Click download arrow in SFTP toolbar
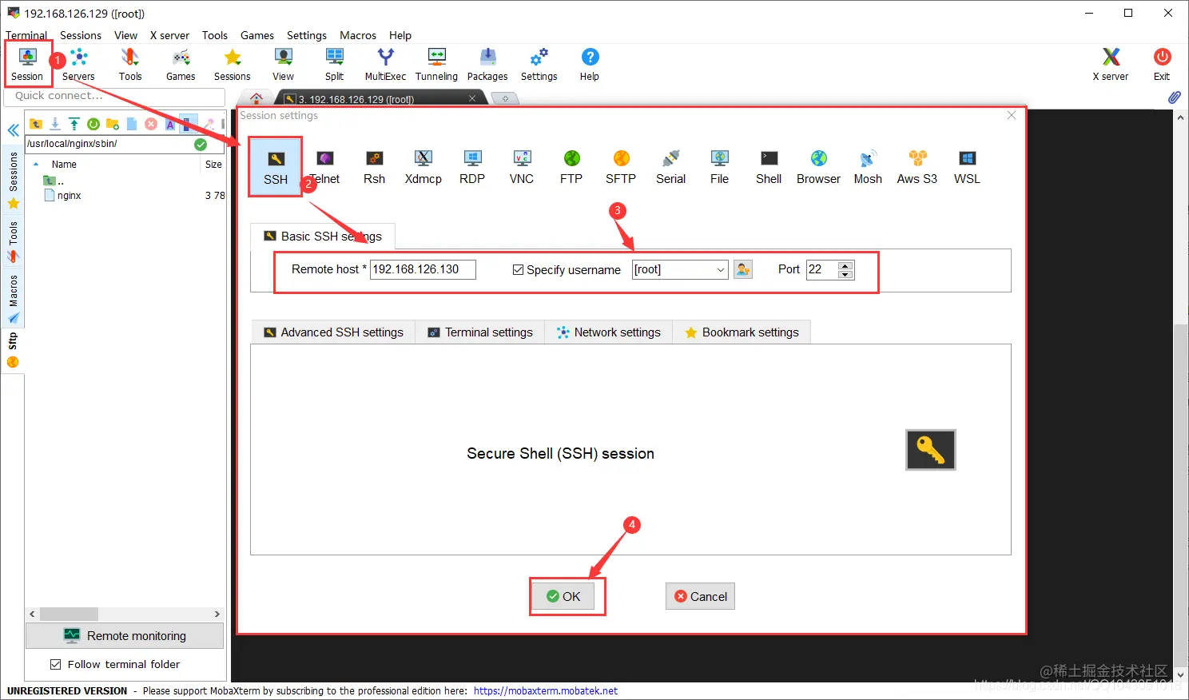Screen dimensions: 1189x700 click(55, 124)
